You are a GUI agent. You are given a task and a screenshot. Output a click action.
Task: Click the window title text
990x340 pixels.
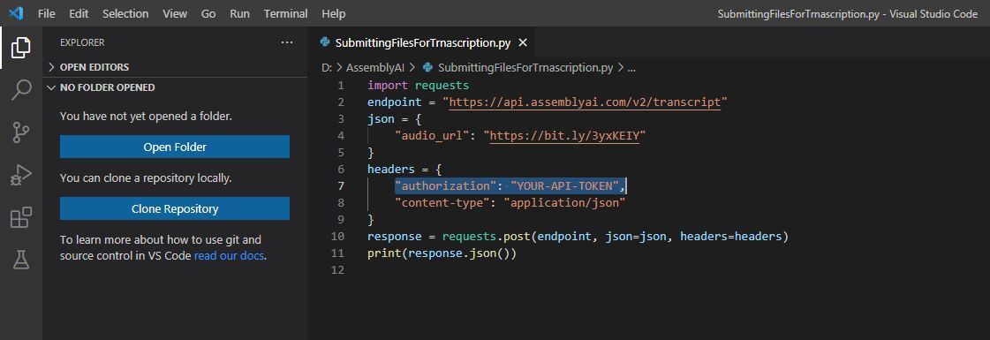[847, 14]
